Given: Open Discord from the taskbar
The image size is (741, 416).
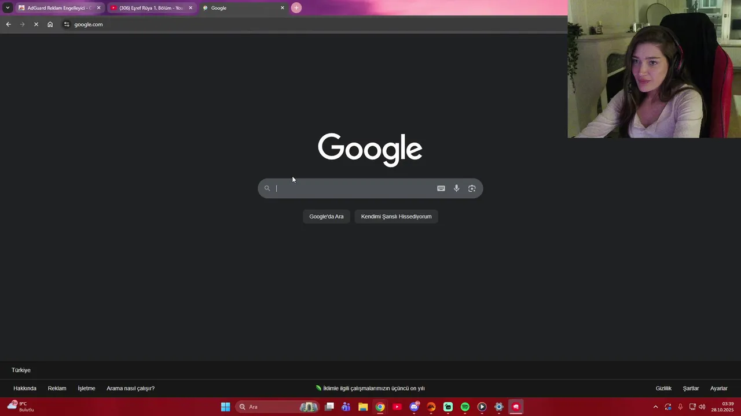Looking at the screenshot, I should pyautogui.click(x=414, y=407).
